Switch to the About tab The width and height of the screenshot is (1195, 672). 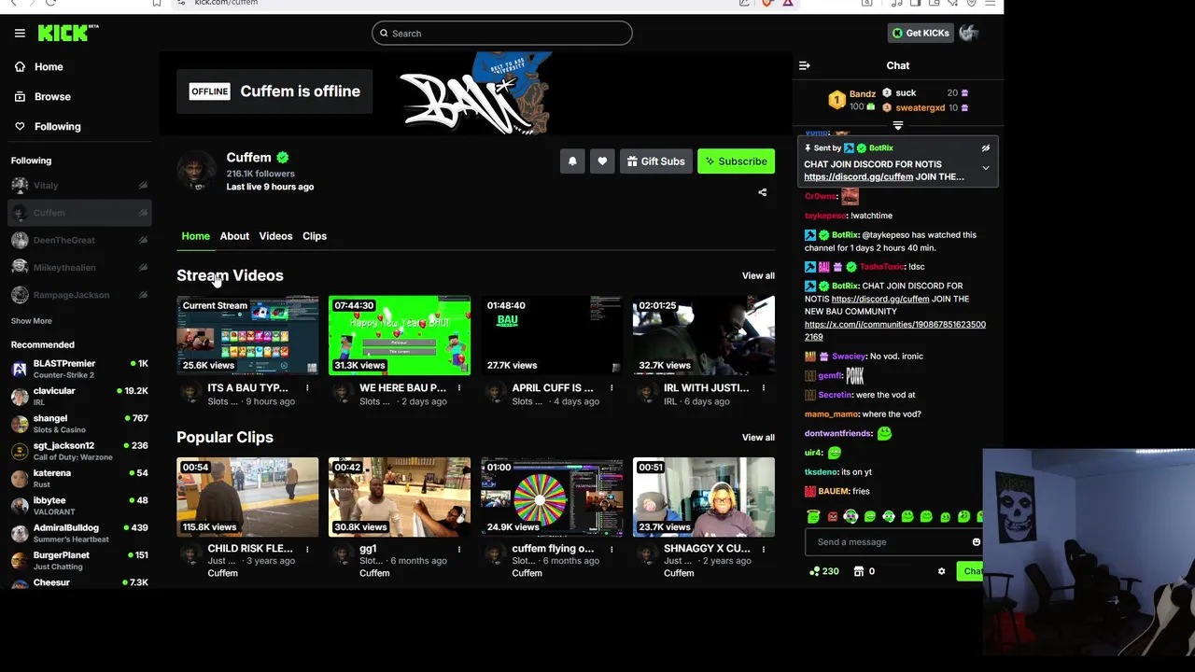(234, 236)
